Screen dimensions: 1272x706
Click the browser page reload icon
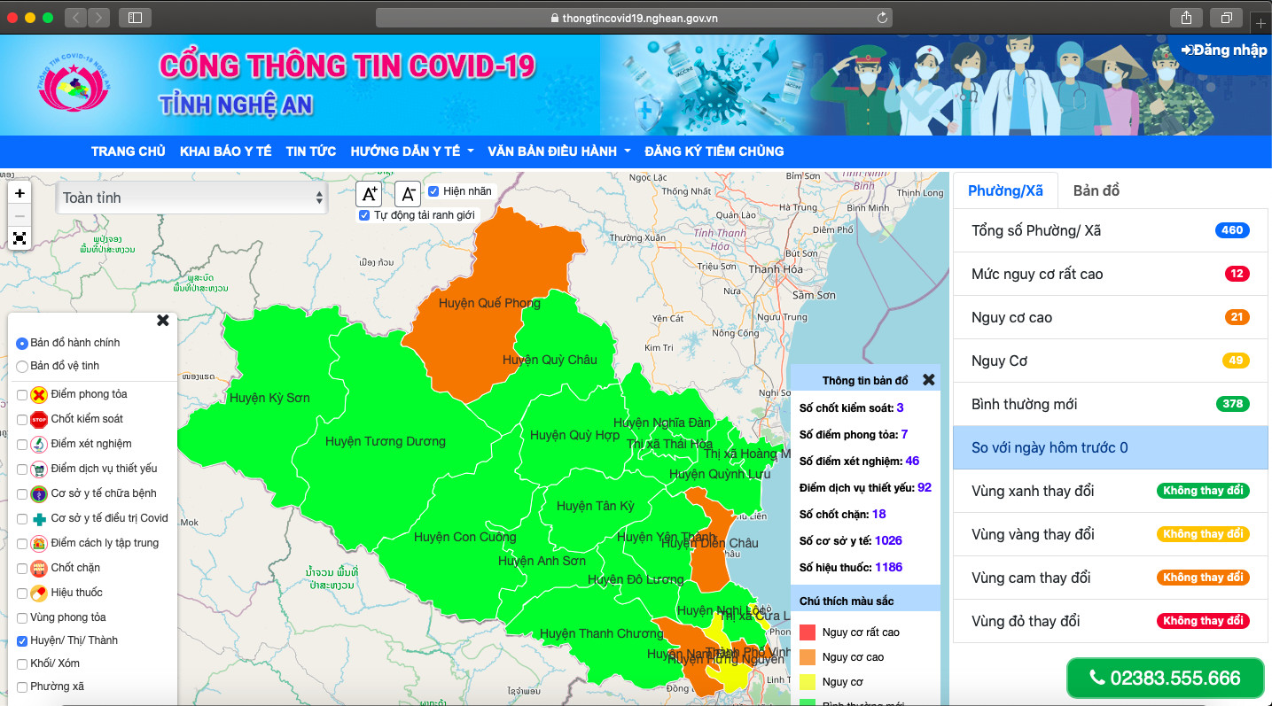[882, 18]
